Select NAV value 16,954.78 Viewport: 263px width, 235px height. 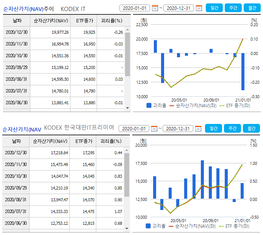coord(60,44)
